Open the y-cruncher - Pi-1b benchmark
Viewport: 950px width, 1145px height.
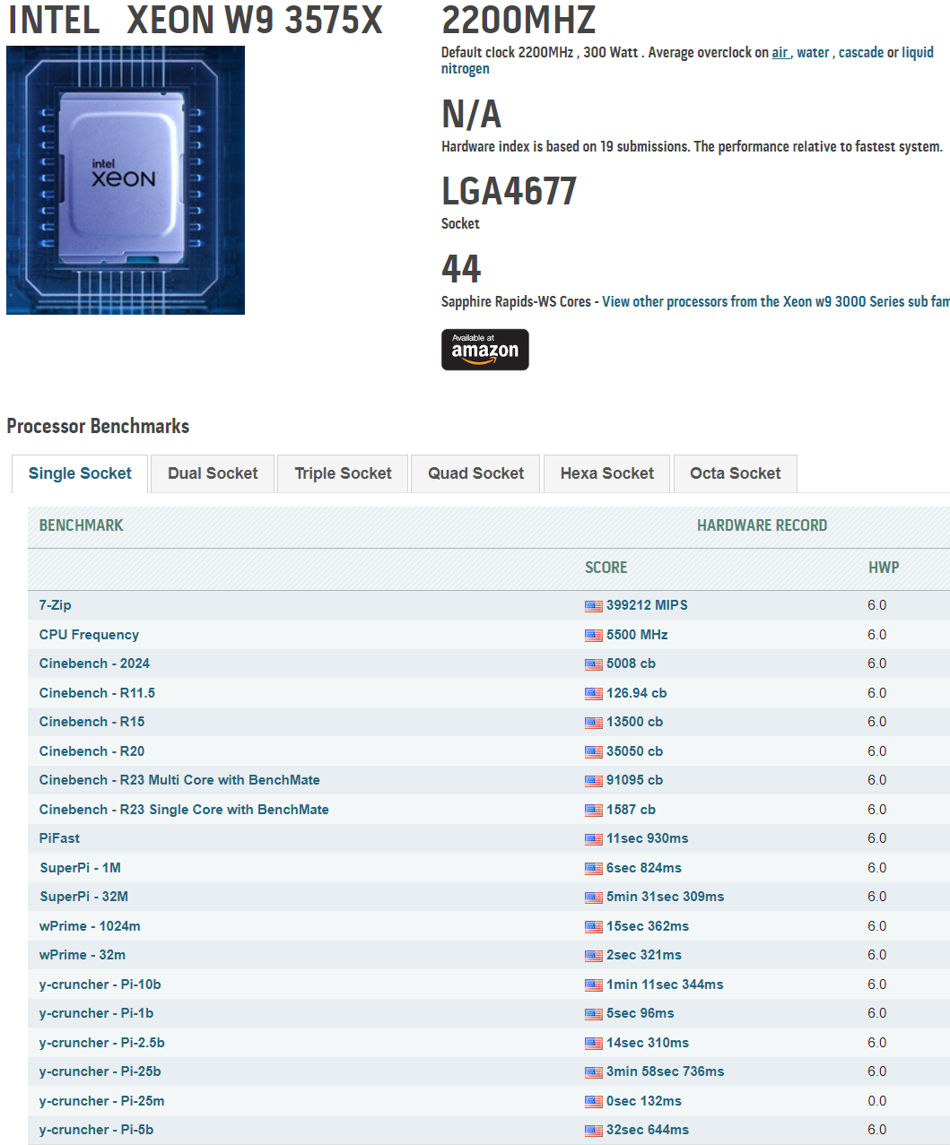pyautogui.click(x=96, y=1013)
